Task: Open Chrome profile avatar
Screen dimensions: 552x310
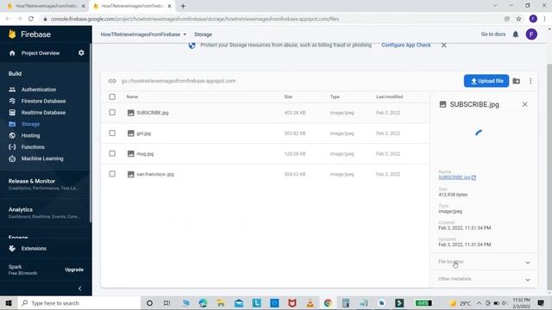Action: point(533,19)
